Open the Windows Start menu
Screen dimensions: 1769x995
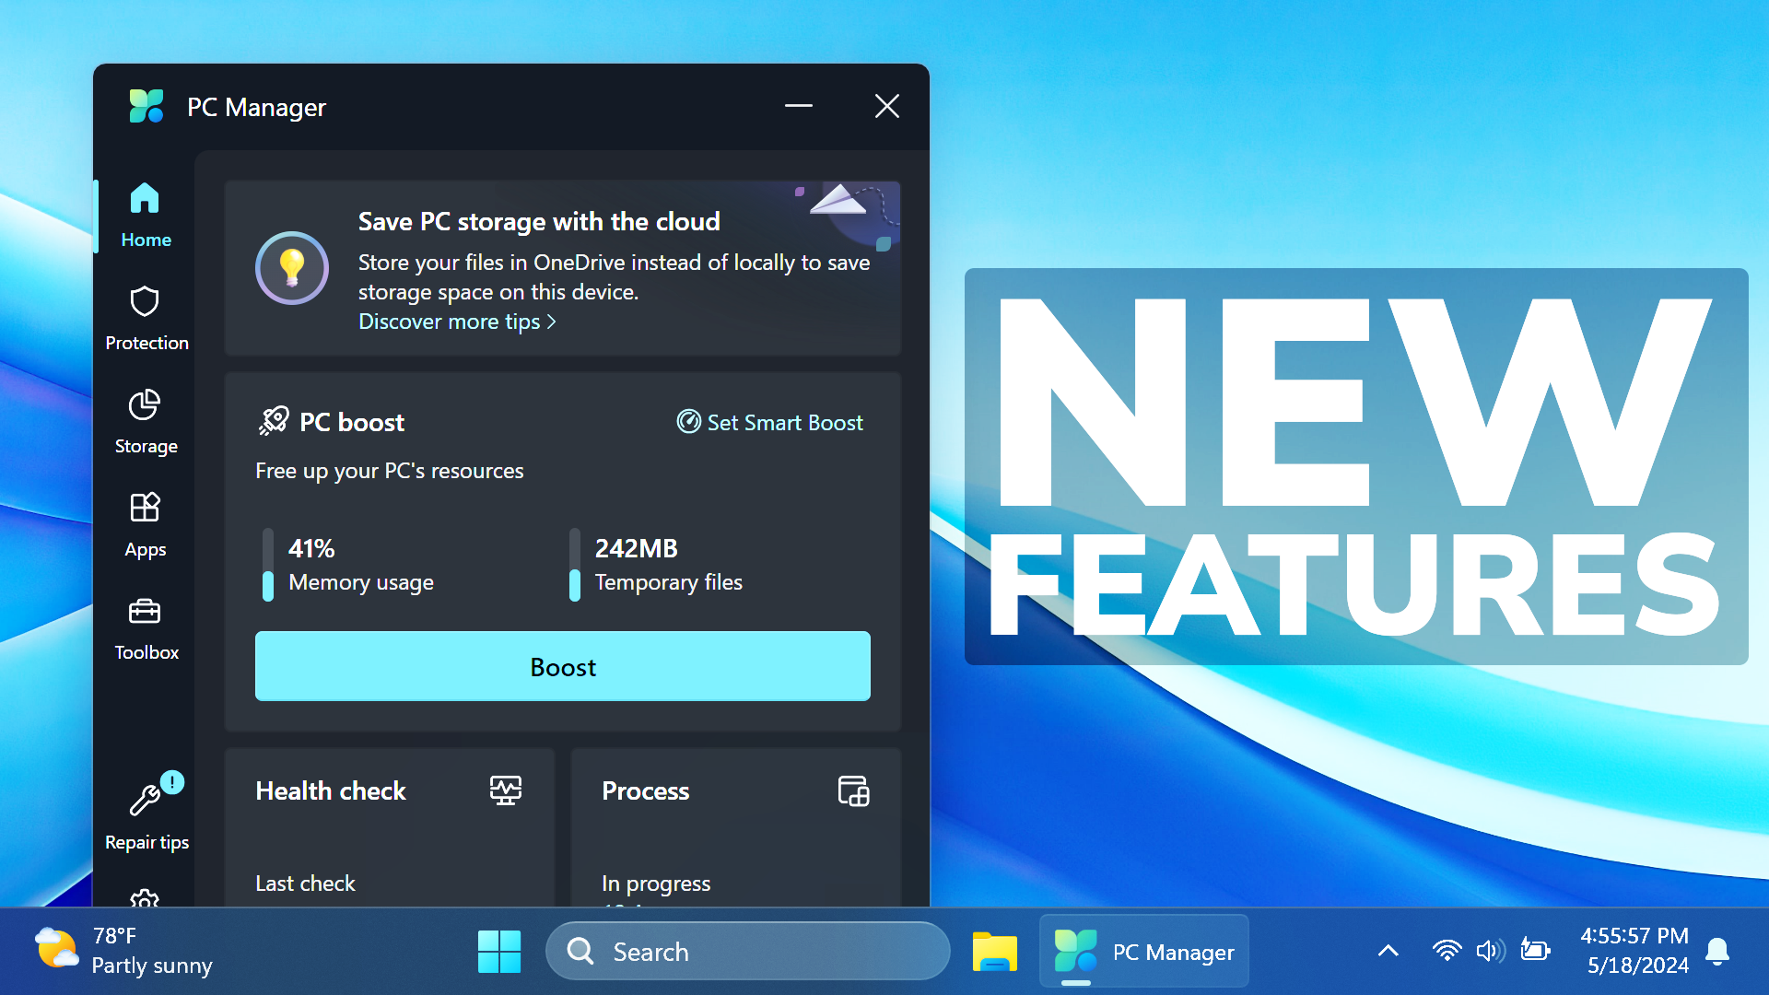(499, 952)
